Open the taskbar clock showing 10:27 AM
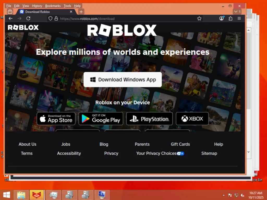 click(x=256, y=195)
